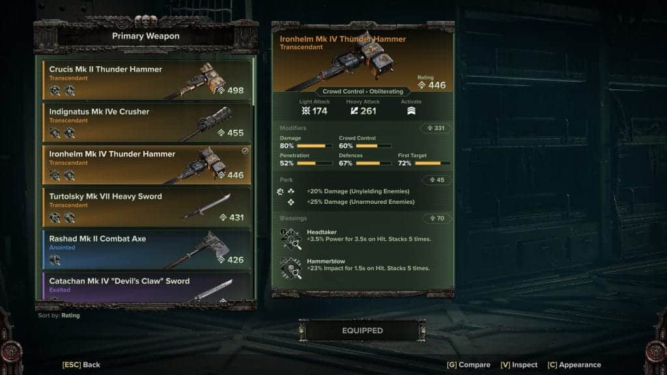Click the Light Attack damage icon

point(305,111)
